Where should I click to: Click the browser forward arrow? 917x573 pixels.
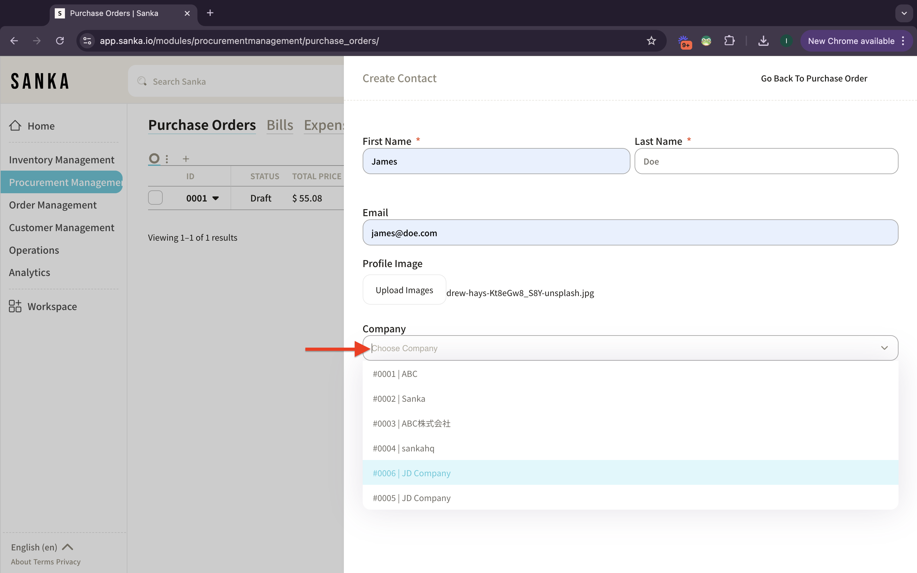pyautogui.click(x=37, y=41)
